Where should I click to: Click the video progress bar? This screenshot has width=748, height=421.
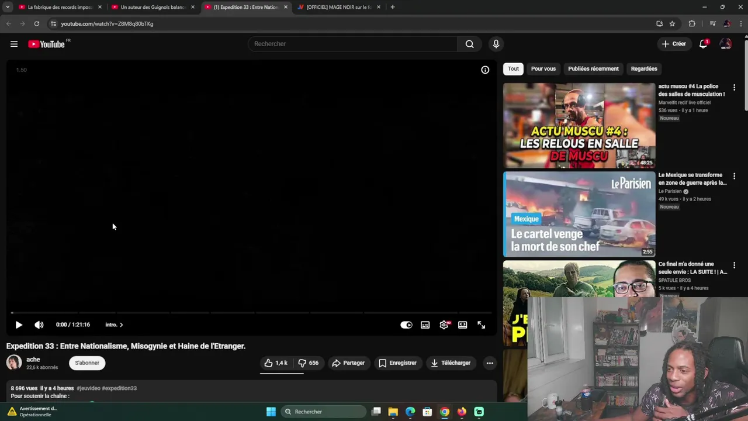click(251, 313)
